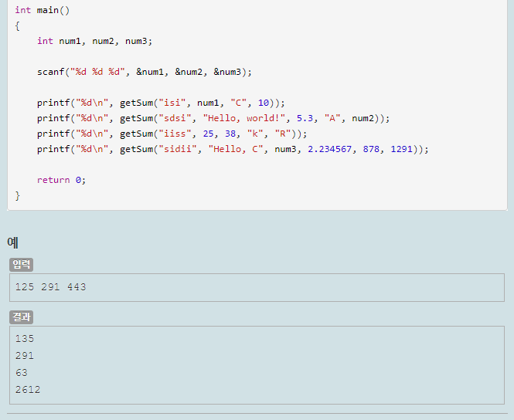
Task: Click the 1291 number literal
Action: [402, 149]
